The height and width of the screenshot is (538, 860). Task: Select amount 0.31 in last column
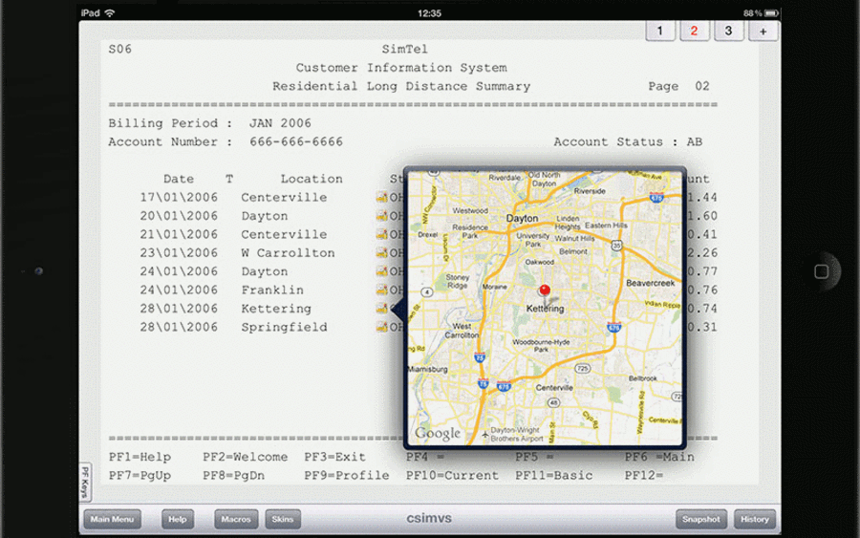[703, 328]
